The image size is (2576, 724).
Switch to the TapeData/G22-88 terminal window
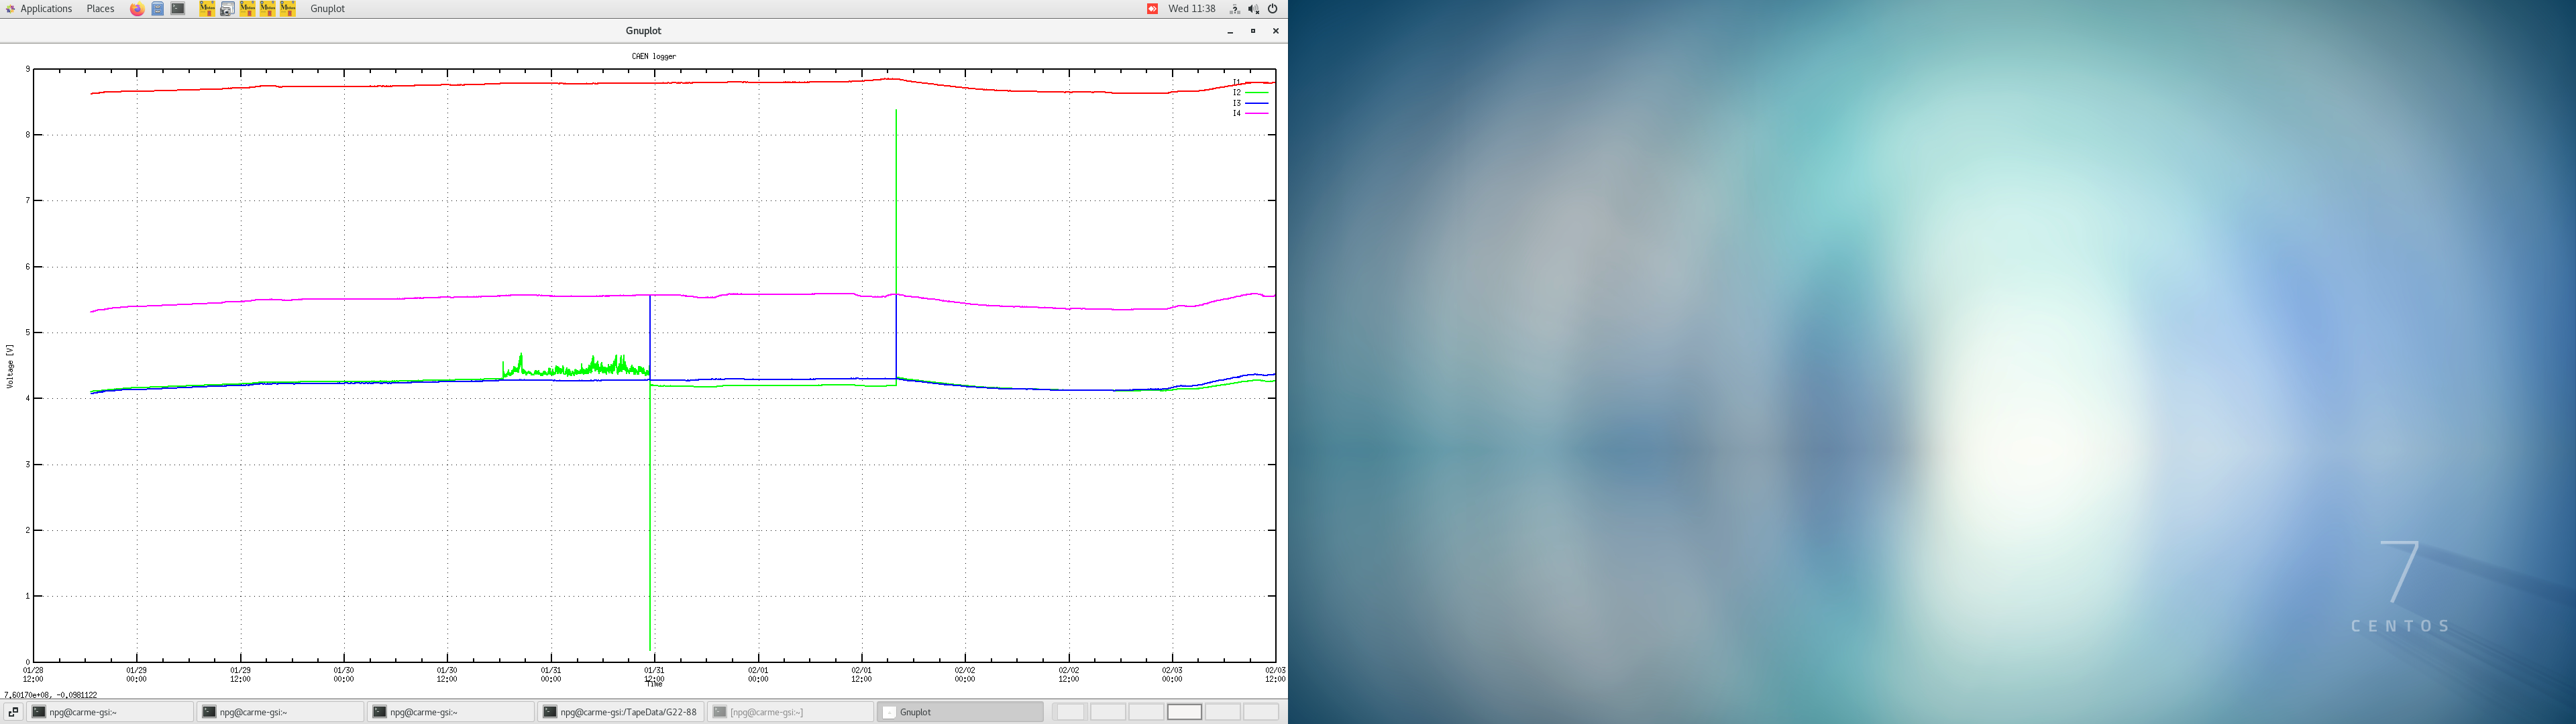pos(620,712)
